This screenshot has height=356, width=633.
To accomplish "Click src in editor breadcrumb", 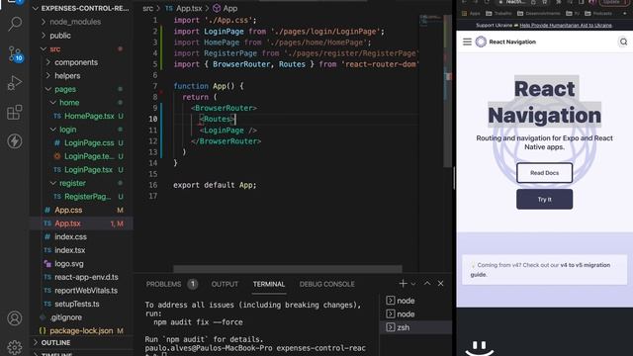I will point(147,9).
